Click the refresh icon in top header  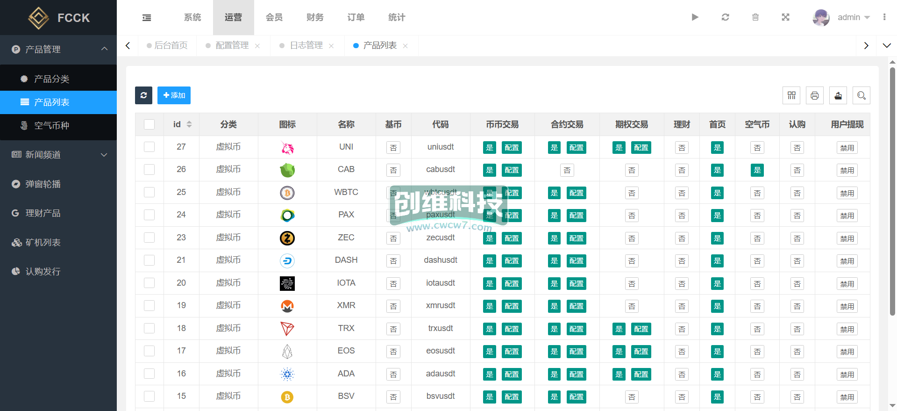[x=725, y=17]
